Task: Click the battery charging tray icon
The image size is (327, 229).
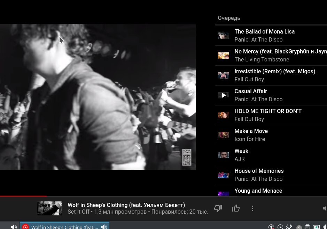Action: coord(316,227)
